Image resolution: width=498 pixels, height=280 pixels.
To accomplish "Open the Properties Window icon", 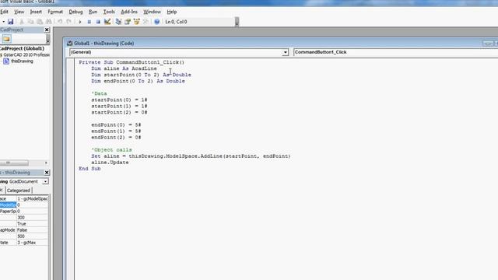I will point(128,22).
